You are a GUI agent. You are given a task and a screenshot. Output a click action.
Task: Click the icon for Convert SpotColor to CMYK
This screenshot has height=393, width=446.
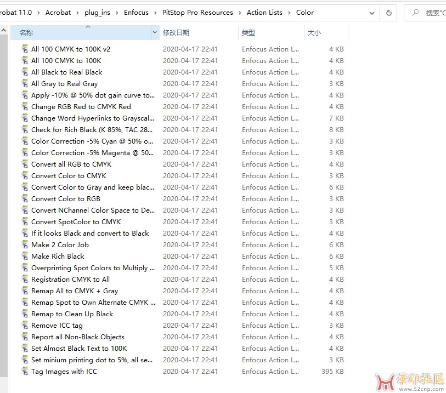[x=25, y=221]
